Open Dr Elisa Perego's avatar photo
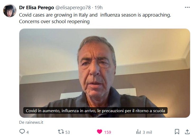This screenshot has width=194, height=139. click(x=10, y=11)
